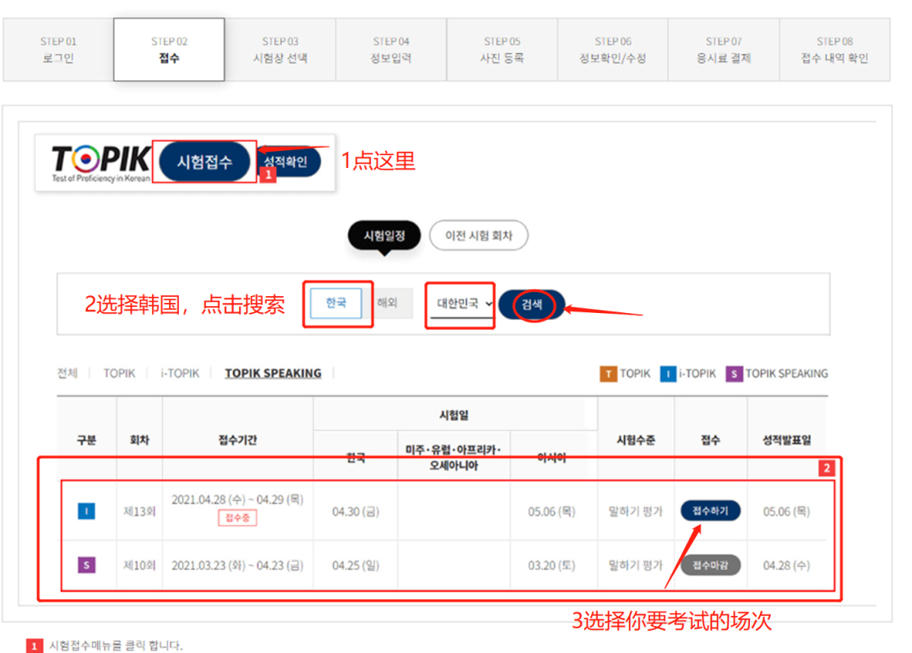Click 접수하기 for the 제13회 exam

(710, 510)
